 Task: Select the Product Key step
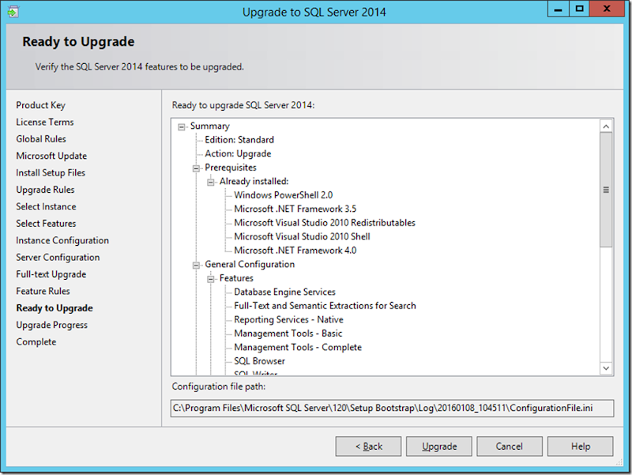[x=41, y=105]
